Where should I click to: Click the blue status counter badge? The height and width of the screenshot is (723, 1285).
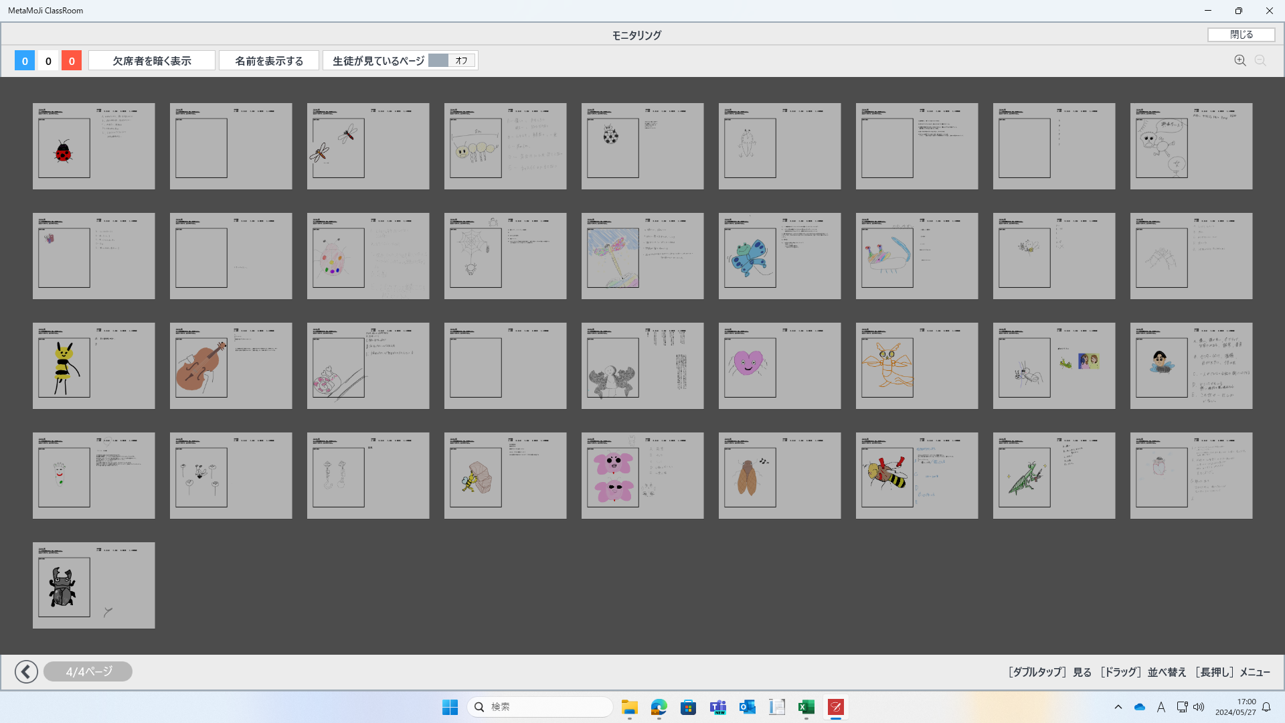click(25, 60)
